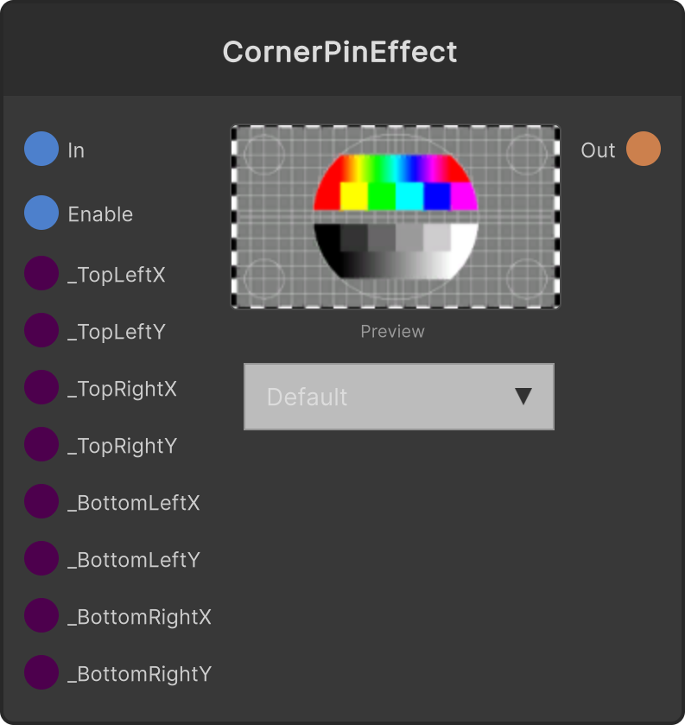
Task: Click the dropdown arrow next to Default
Action: [x=523, y=397]
